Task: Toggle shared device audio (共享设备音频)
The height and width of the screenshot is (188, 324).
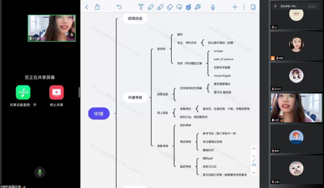Action: click(x=23, y=93)
